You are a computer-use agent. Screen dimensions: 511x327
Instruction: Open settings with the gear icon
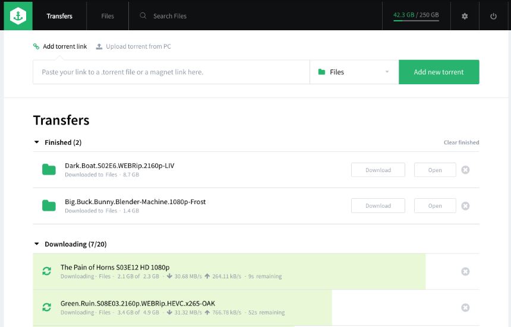[x=465, y=16]
